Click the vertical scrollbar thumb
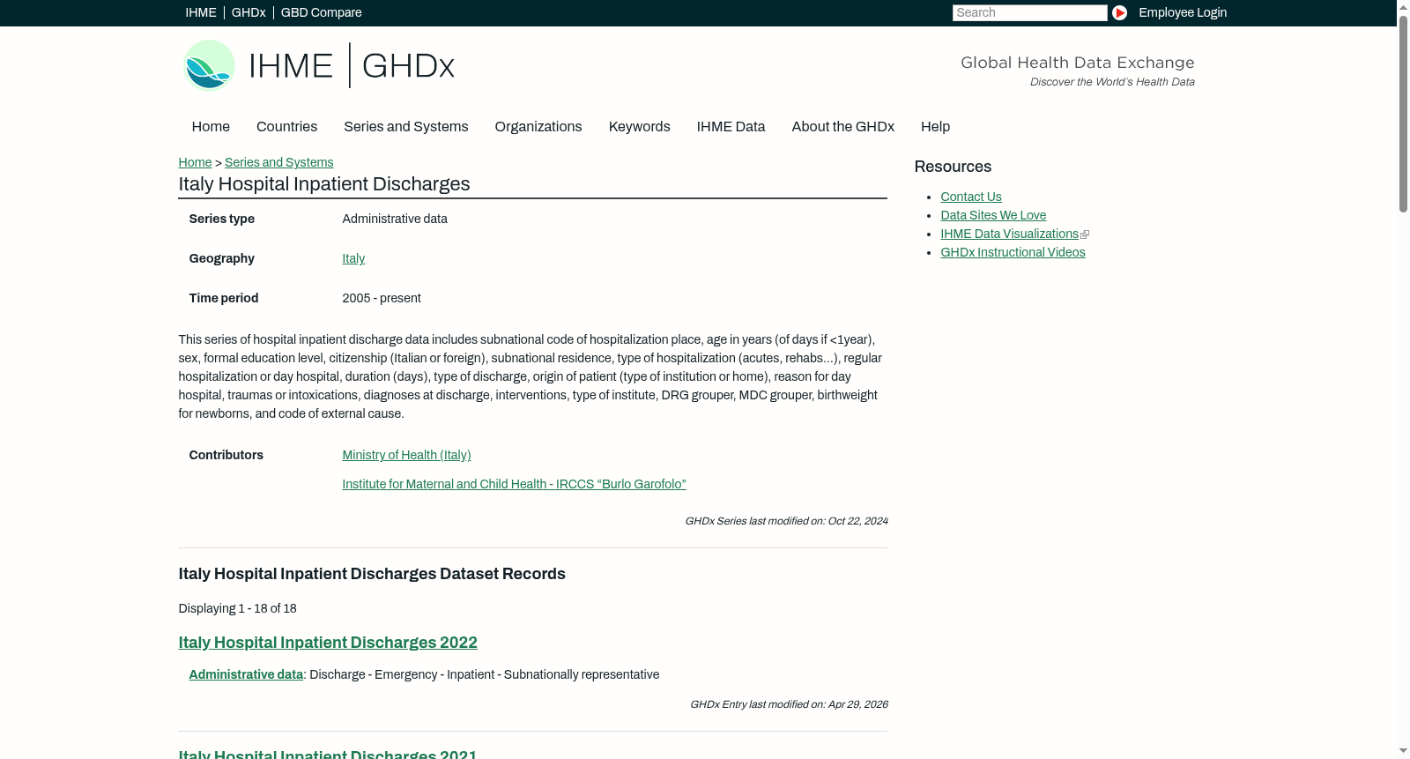Screen dimensions: 1410x759 1403,113
